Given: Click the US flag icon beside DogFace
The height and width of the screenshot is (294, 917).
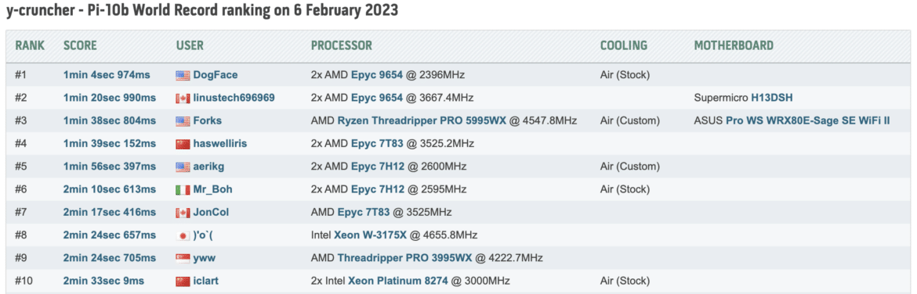Looking at the screenshot, I should pyautogui.click(x=183, y=75).
